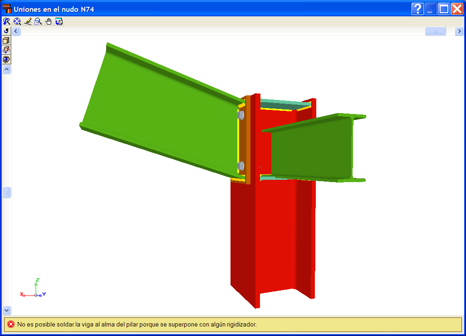Select the solid cube view icon

tap(6, 40)
